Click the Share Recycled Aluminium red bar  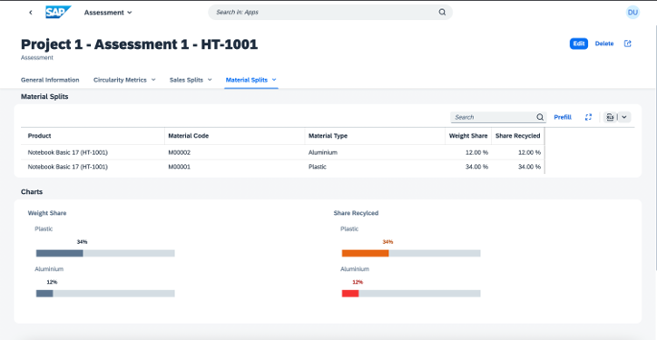point(350,294)
